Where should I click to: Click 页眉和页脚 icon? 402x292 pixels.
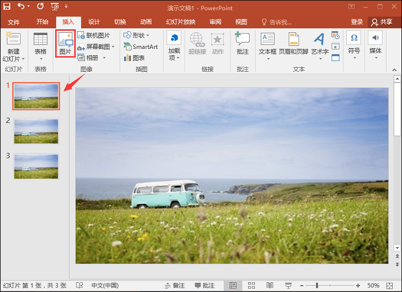293,43
